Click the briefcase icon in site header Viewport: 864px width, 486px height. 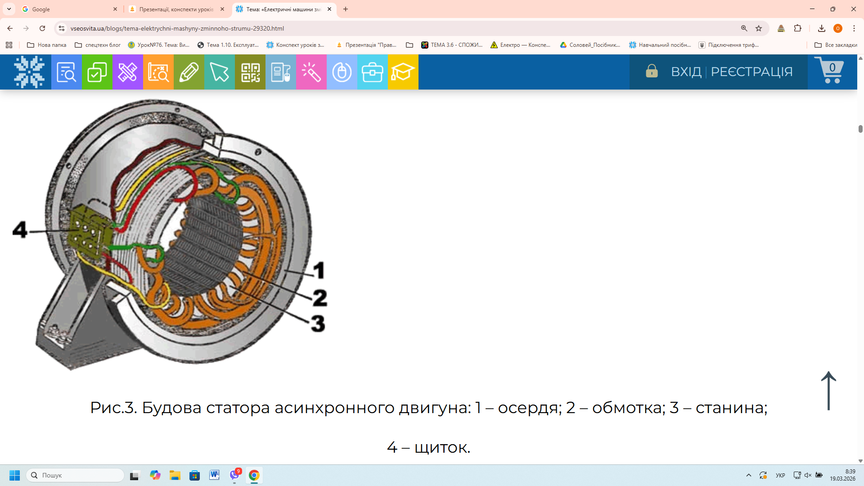pos(372,72)
